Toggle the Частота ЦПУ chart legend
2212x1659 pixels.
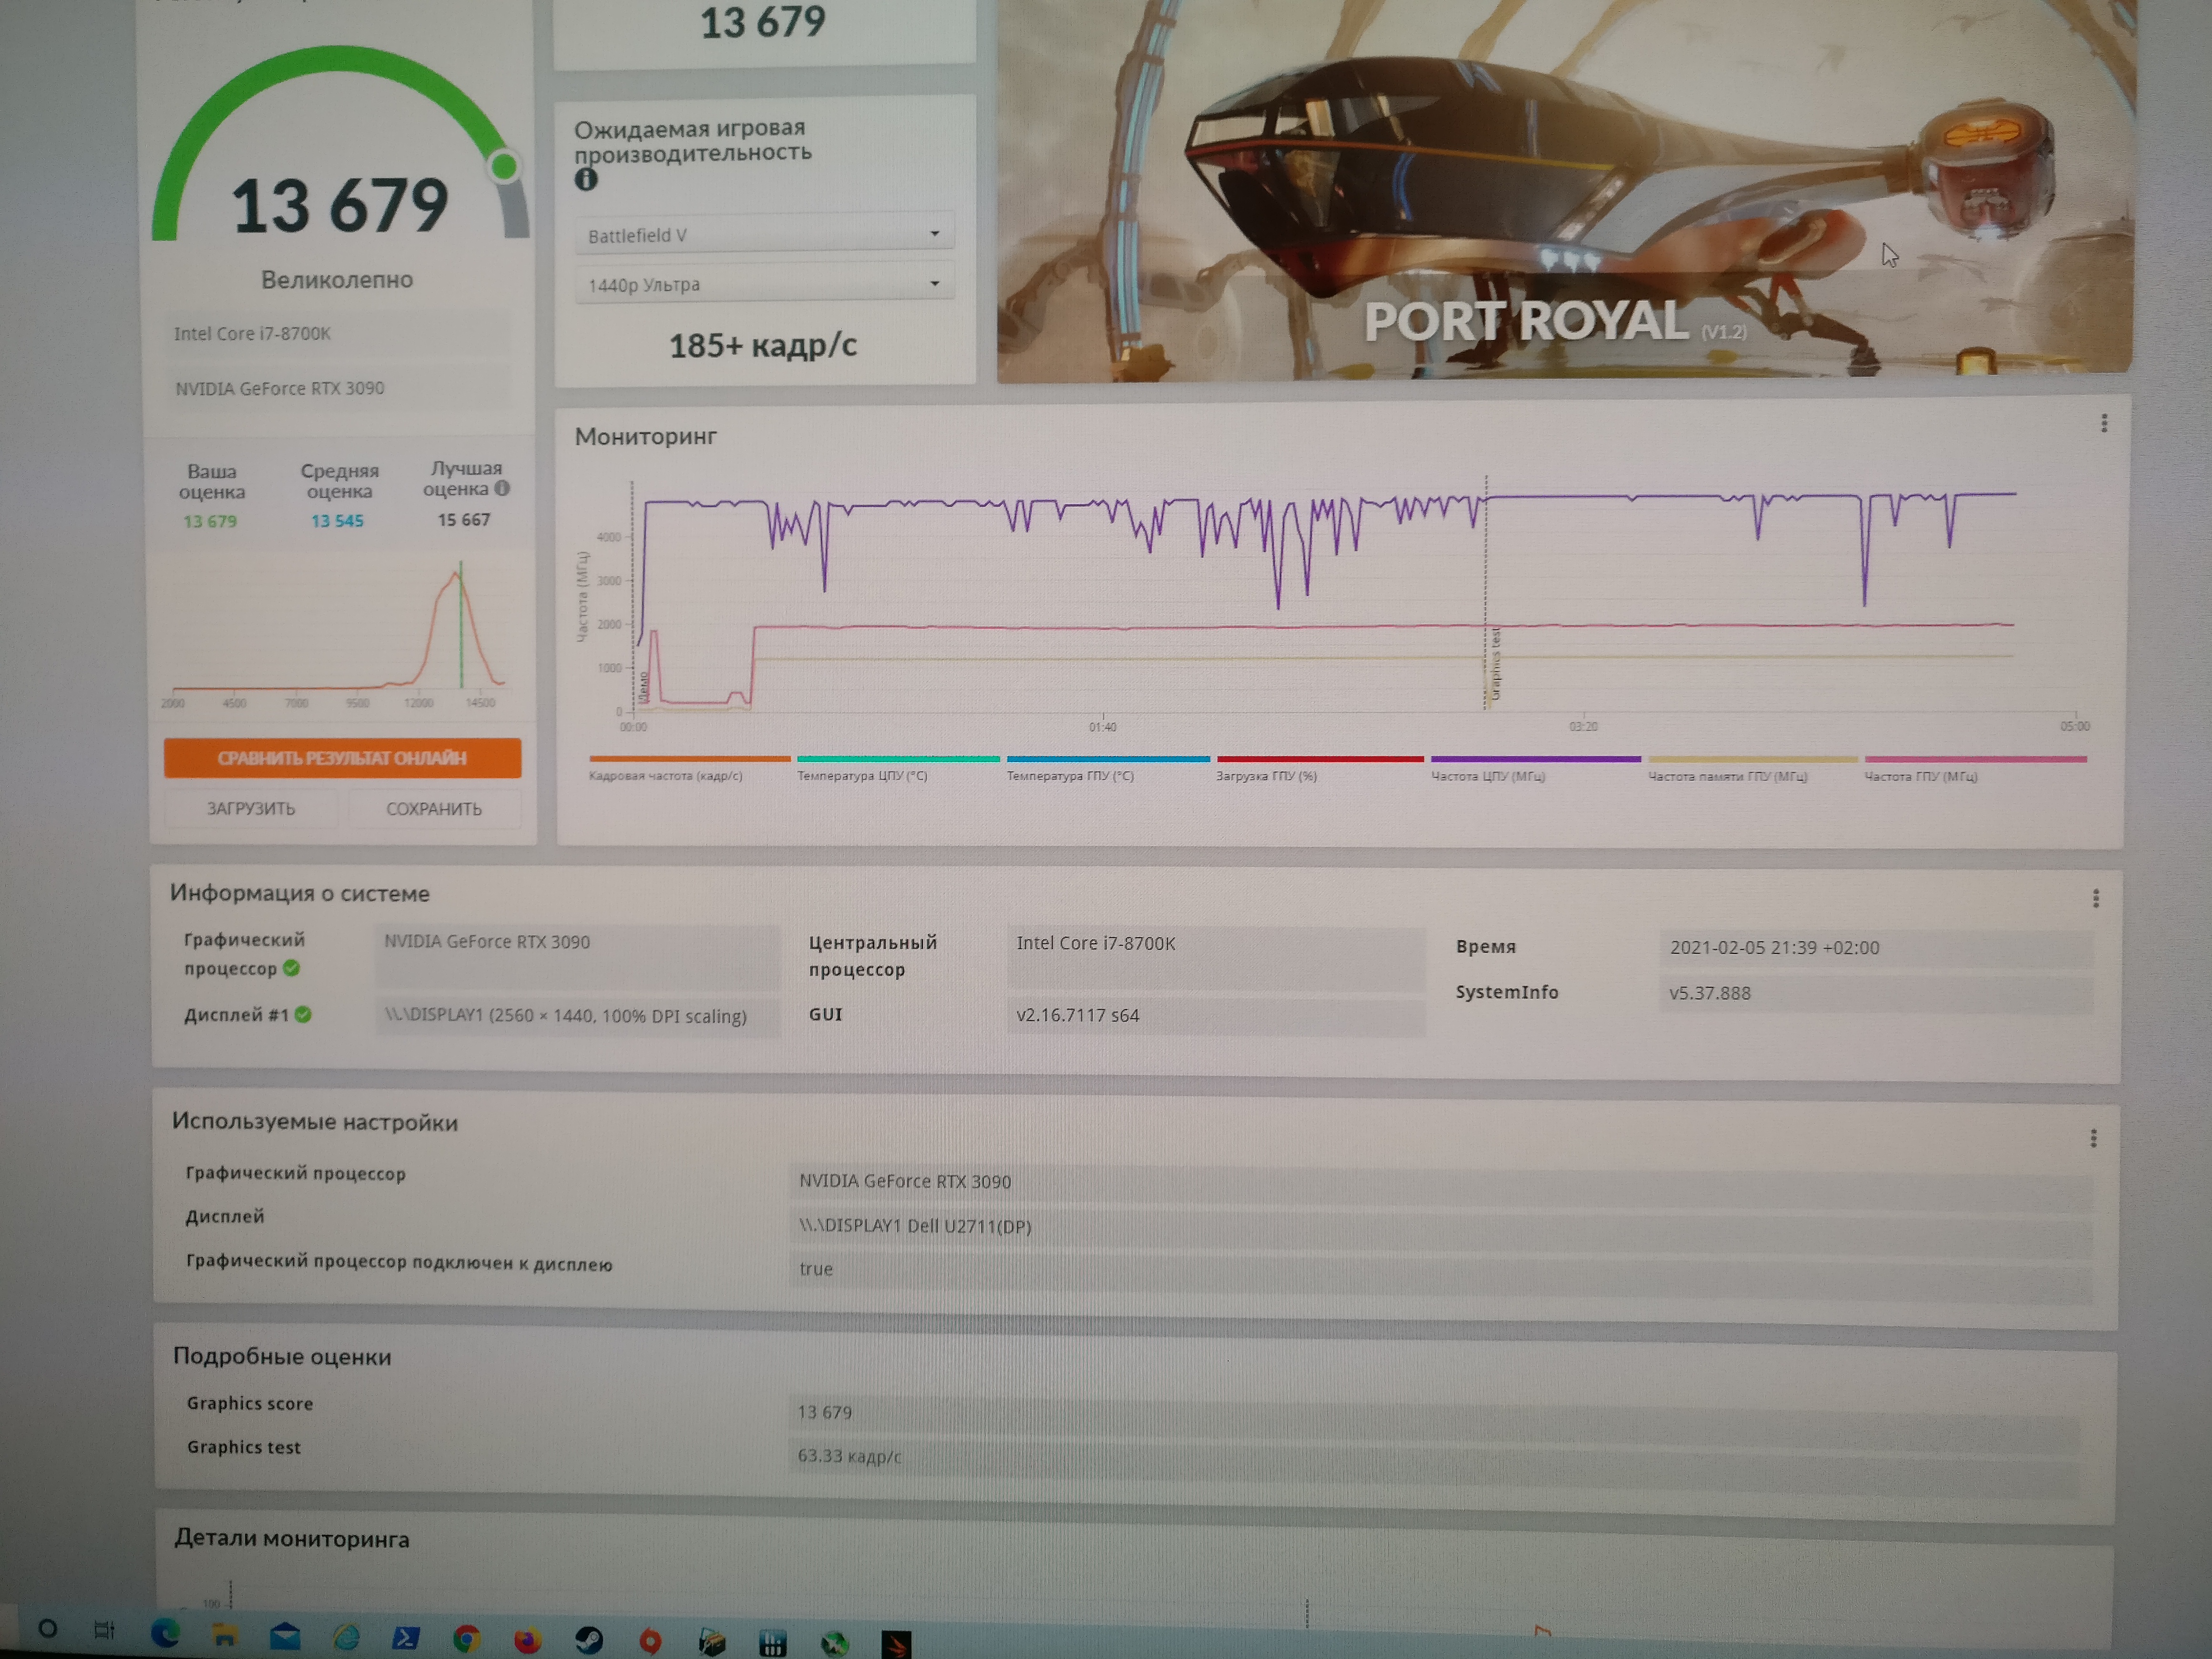tap(1487, 776)
